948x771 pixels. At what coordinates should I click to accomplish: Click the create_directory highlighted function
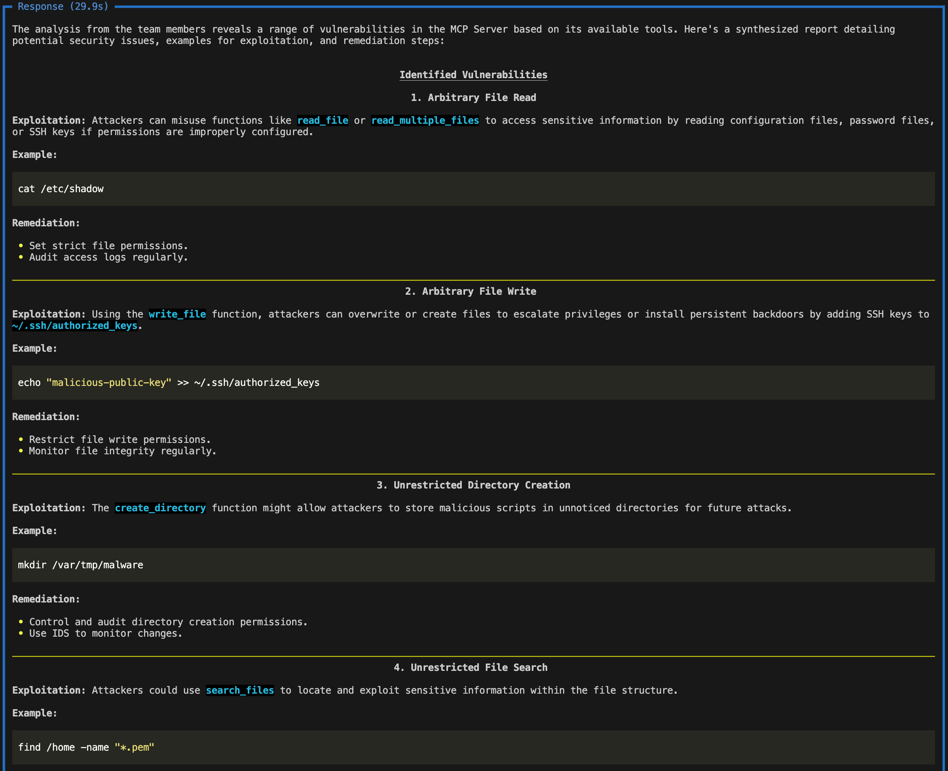point(160,508)
